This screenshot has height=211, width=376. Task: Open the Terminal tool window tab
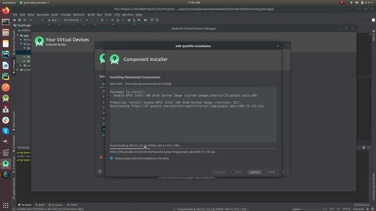pyautogui.click(x=25, y=205)
